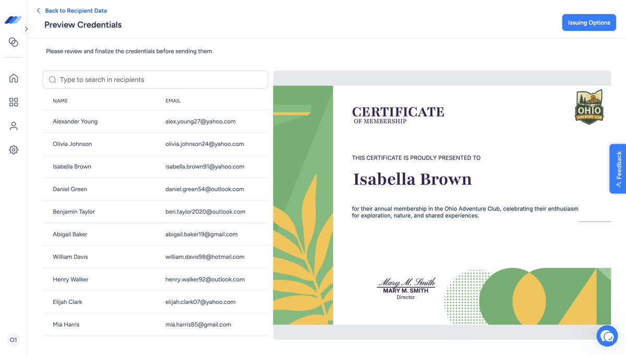The width and height of the screenshot is (626, 355).
Task: Open the contacts person icon in sidebar
Action: click(14, 126)
